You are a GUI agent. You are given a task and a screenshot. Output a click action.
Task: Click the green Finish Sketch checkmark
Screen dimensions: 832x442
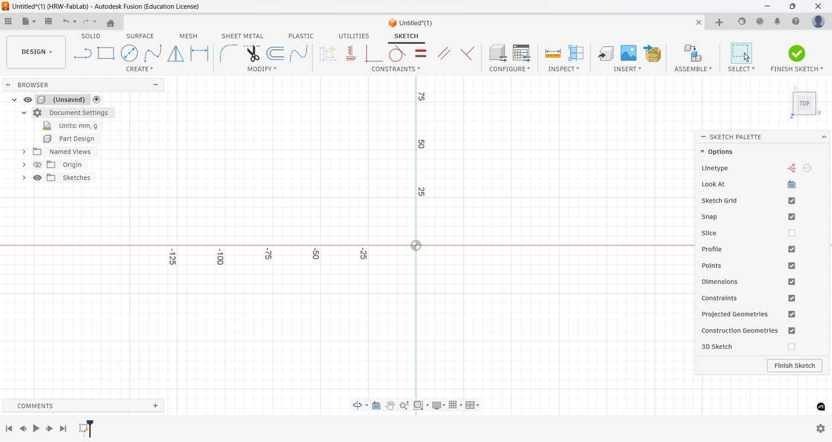[x=797, y=54]
